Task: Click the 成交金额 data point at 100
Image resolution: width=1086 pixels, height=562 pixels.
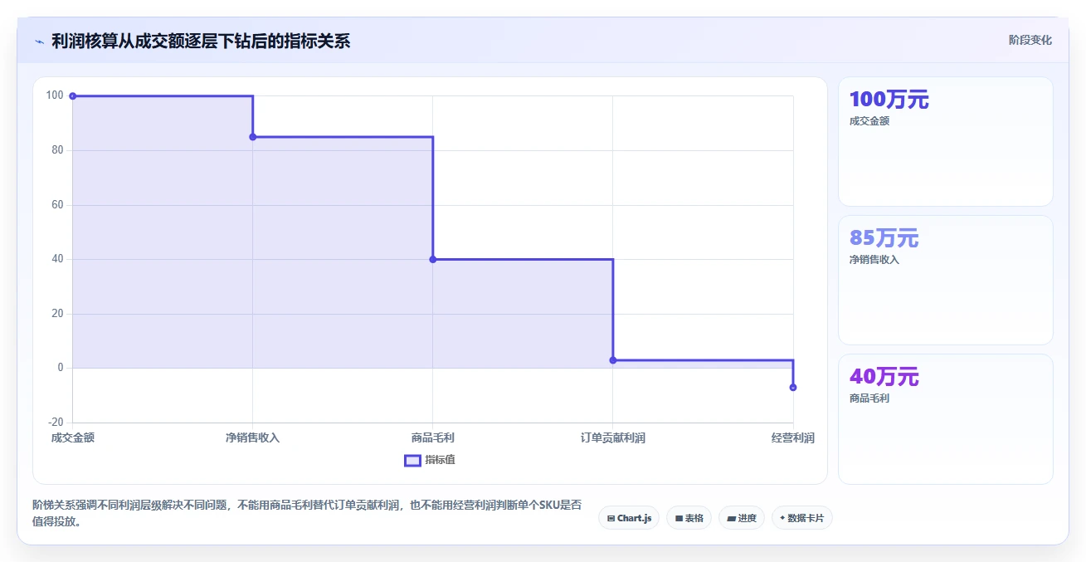Action: tap(73, 96)
